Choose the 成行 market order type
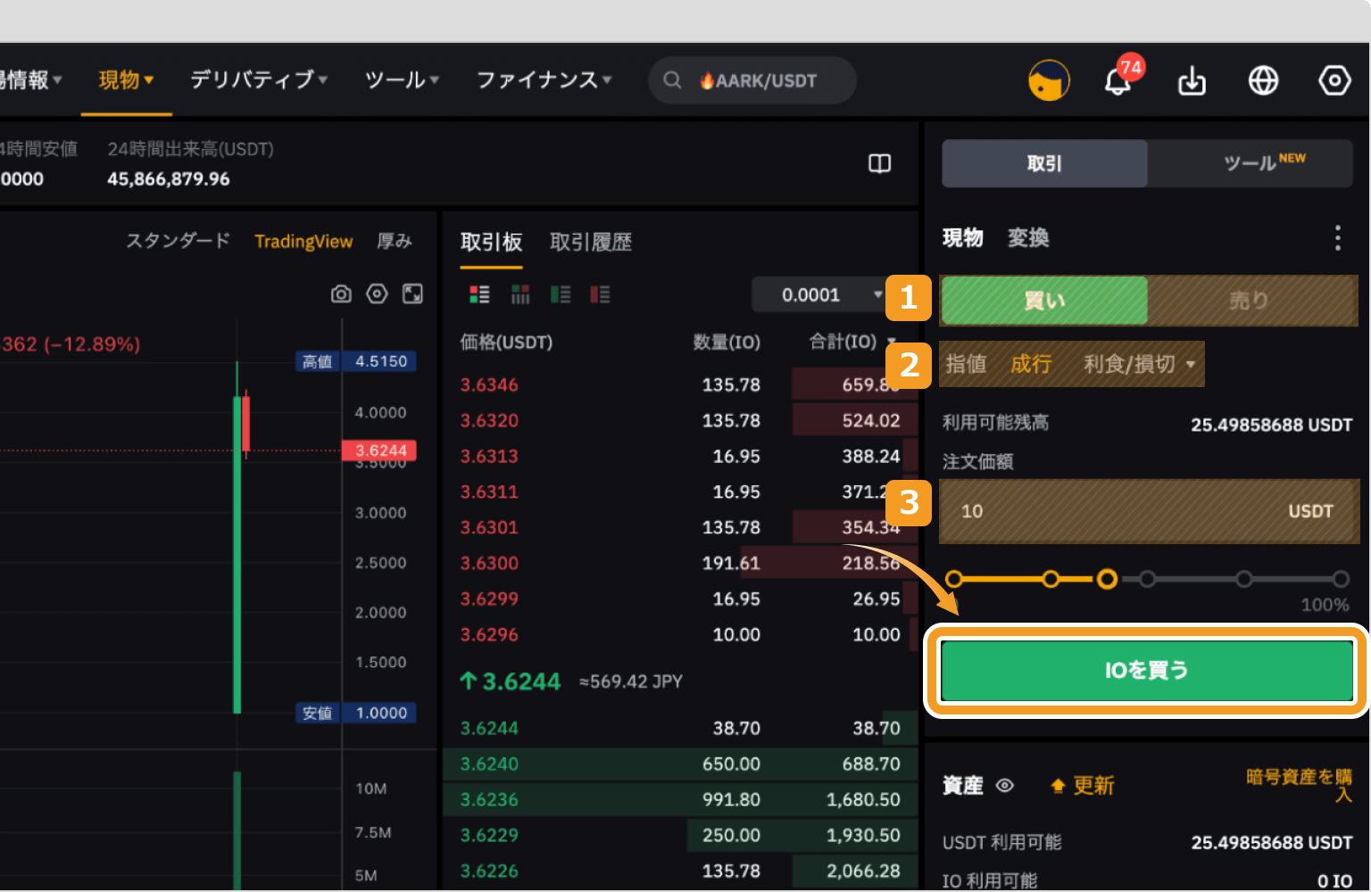1371x892 pixels. [x=1031, y=364]
